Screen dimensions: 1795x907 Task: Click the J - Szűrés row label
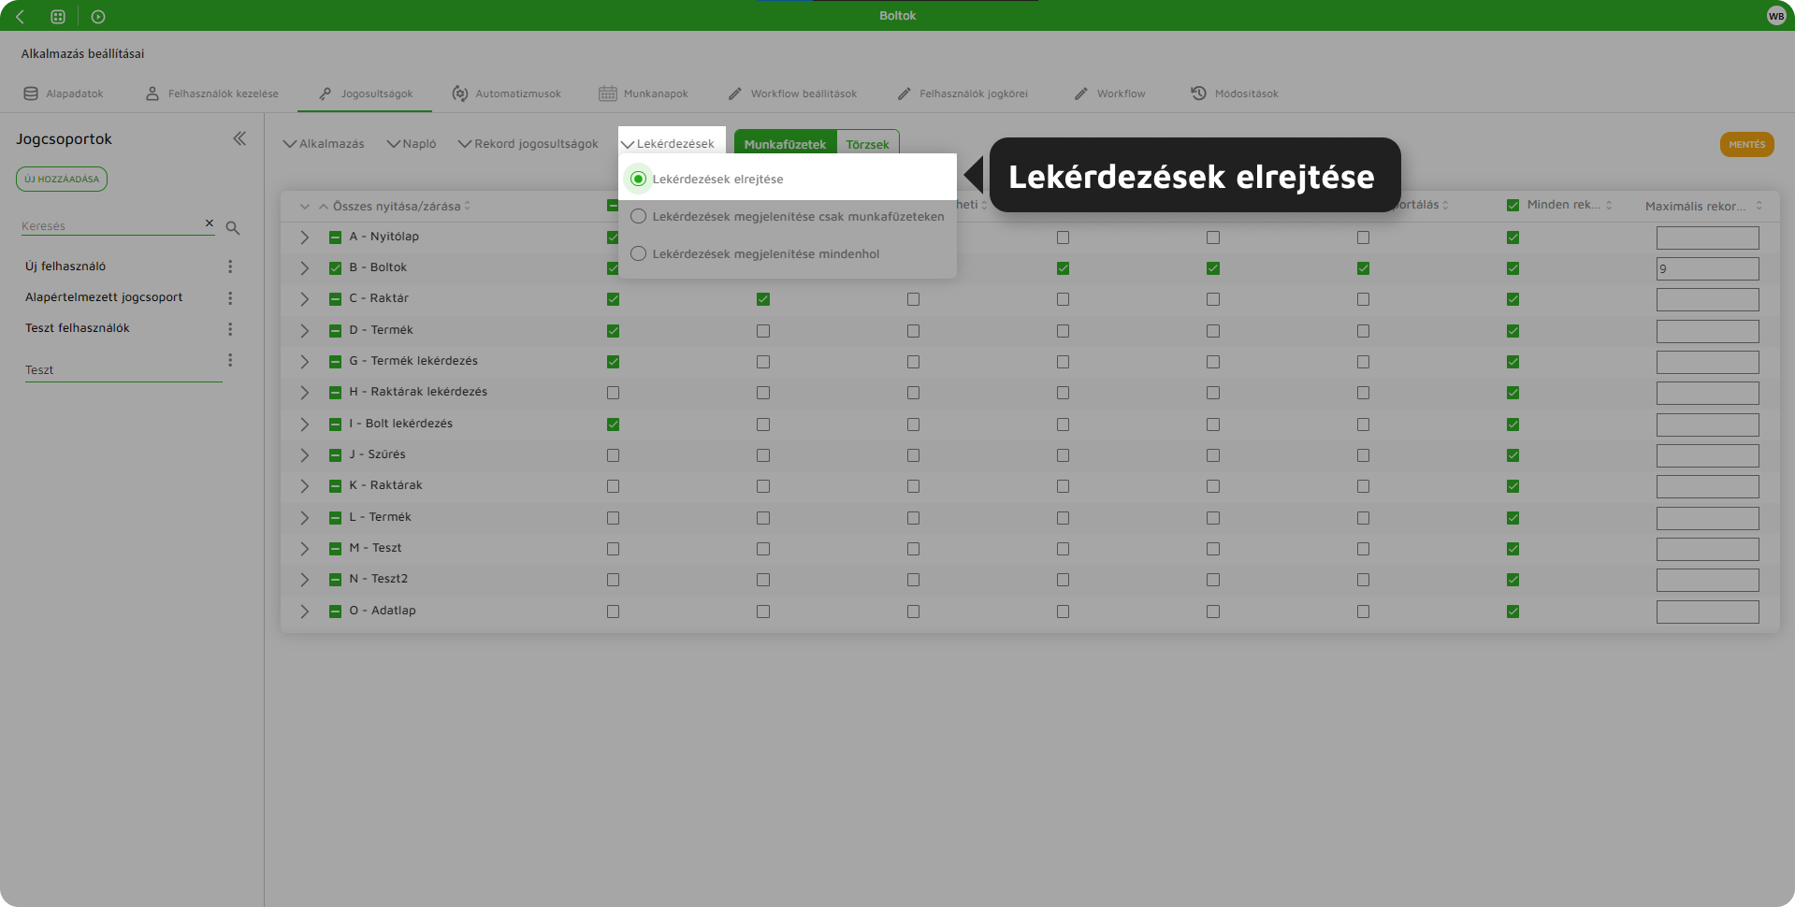(377, 454)
